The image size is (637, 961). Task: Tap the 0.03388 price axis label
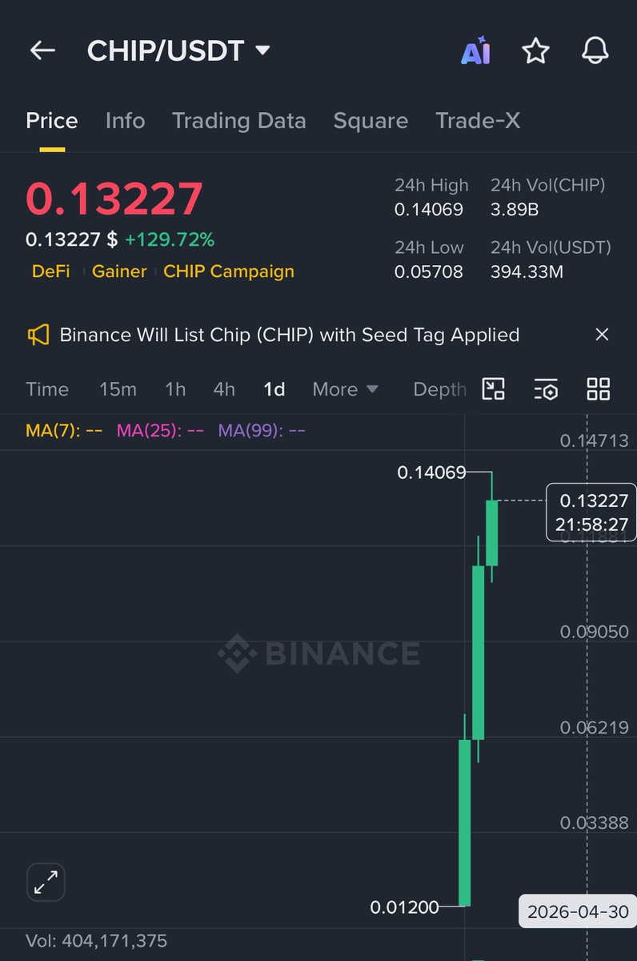point(594,822)
